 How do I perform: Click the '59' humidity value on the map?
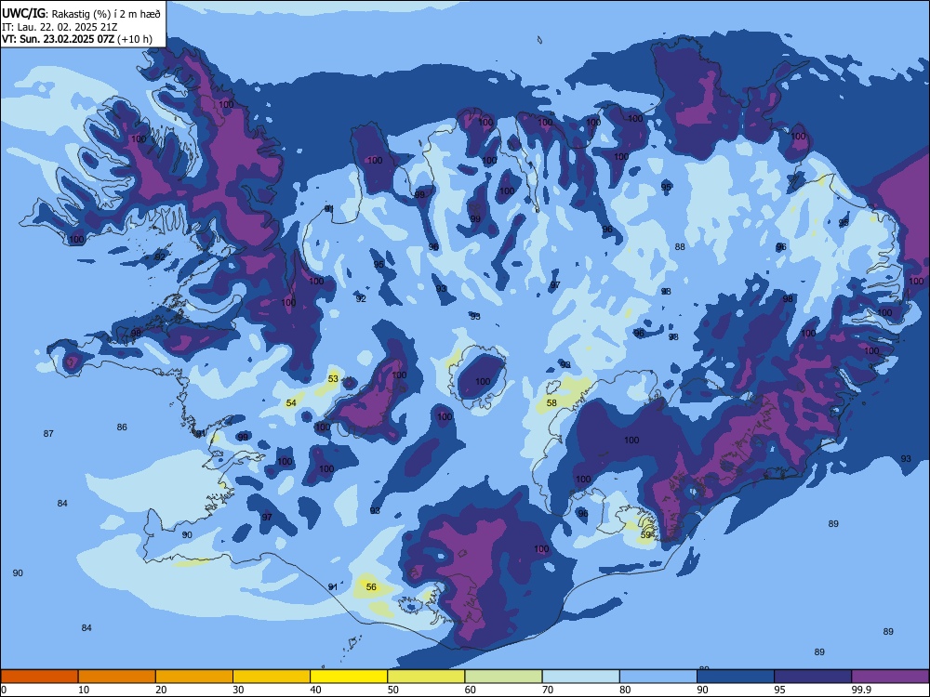point(646,535)
